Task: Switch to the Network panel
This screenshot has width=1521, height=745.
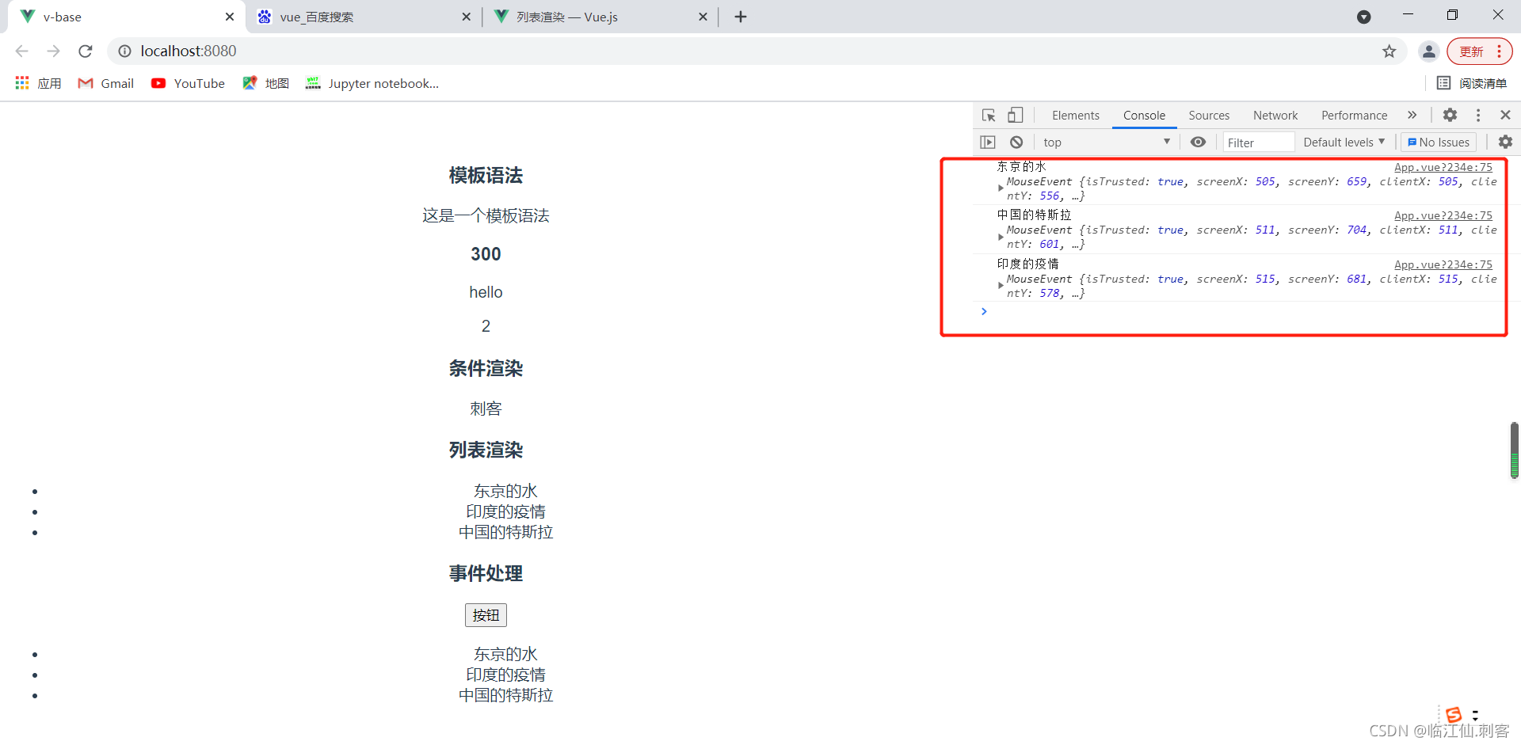Action: (1275, 115)
